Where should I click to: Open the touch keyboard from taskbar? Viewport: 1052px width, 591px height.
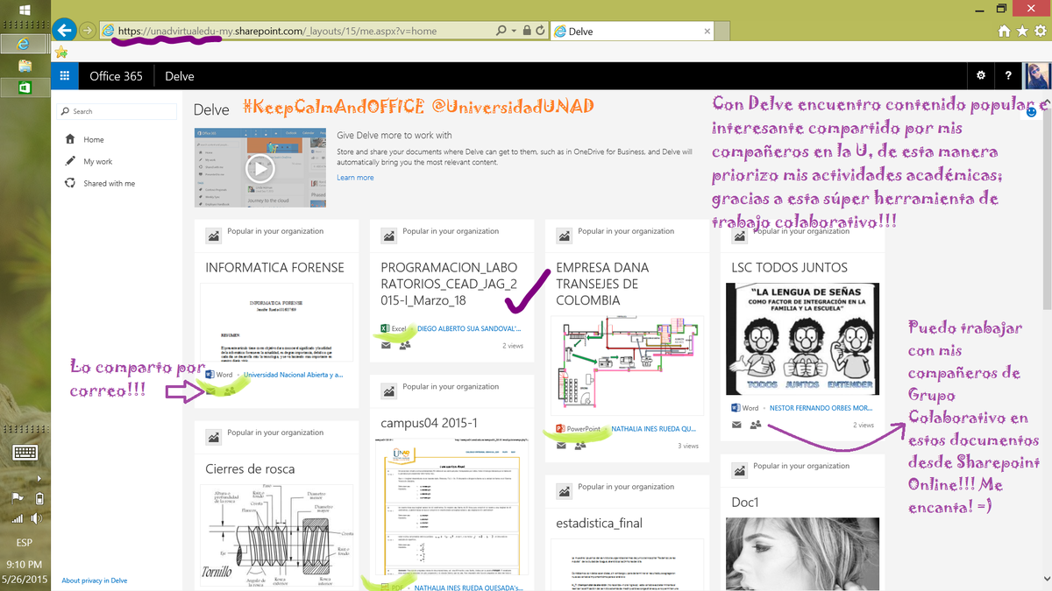tap(25, 453)
